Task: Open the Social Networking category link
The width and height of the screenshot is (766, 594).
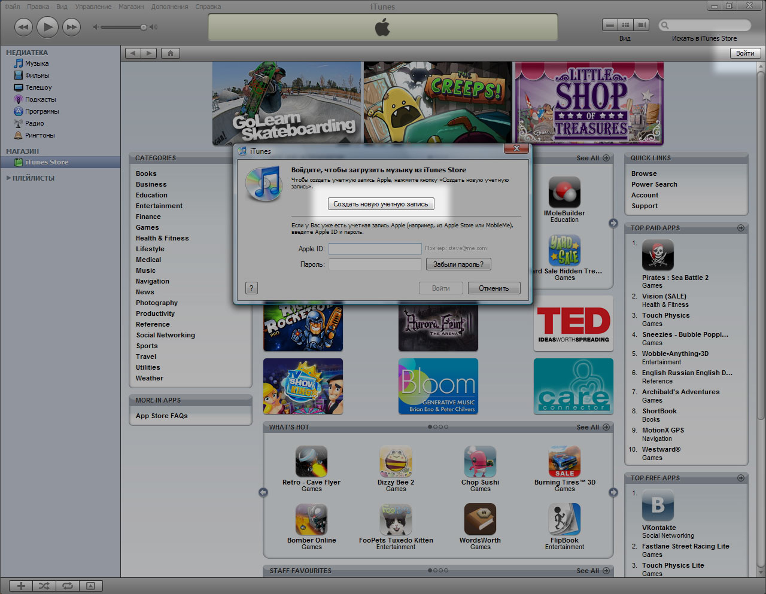Action: point(165,335)
